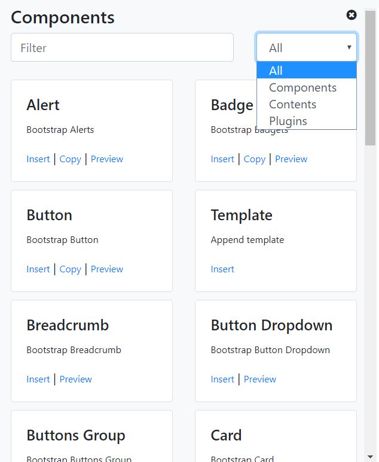Copy the Alert component
The height and width of the screenshot is (462, 379).
(70, 159)
